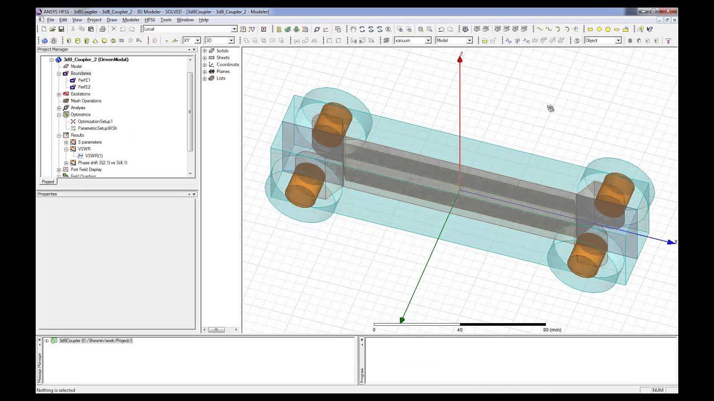The width and height of the screenshot is (714, 401).
Task: Open the Tools menu
Action: click(166, 19)
